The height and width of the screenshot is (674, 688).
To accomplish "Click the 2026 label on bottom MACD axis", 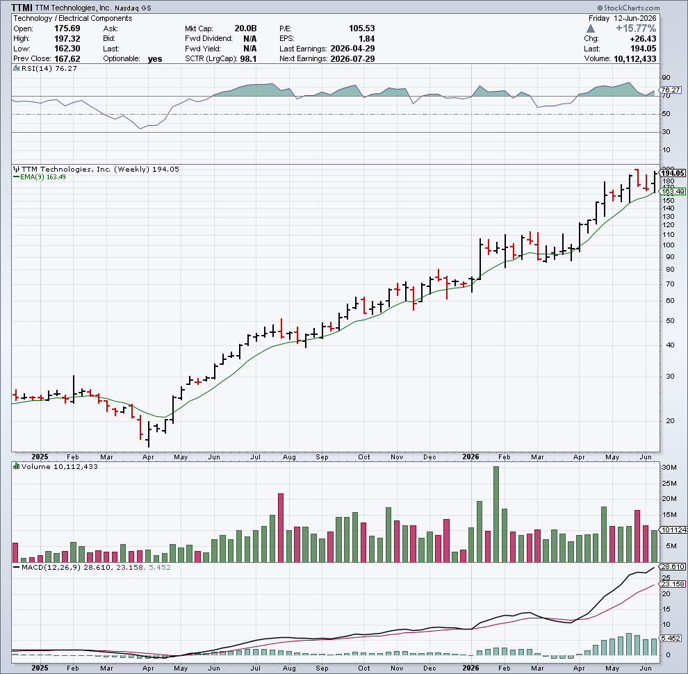I will point(470,668).
